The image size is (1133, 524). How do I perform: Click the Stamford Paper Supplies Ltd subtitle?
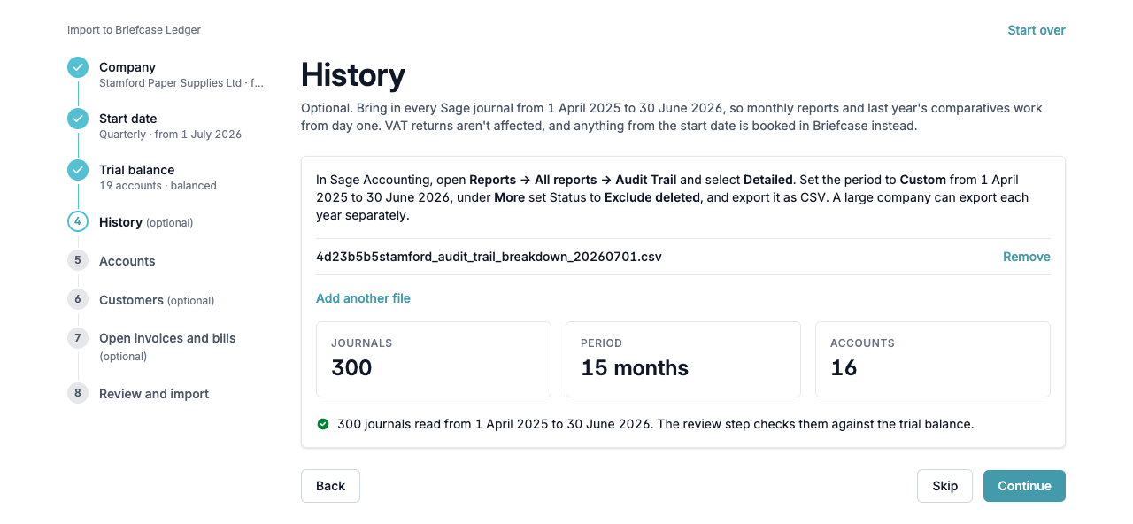coord(181,83)
